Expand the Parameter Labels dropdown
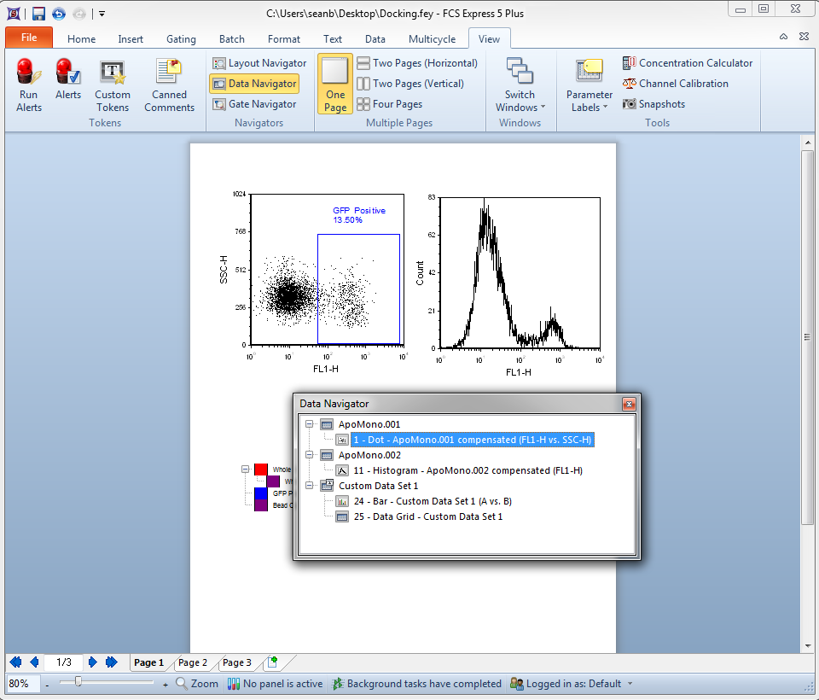This screenshot has width=819, height=700. pyautogui.click(x=590, y=85)
